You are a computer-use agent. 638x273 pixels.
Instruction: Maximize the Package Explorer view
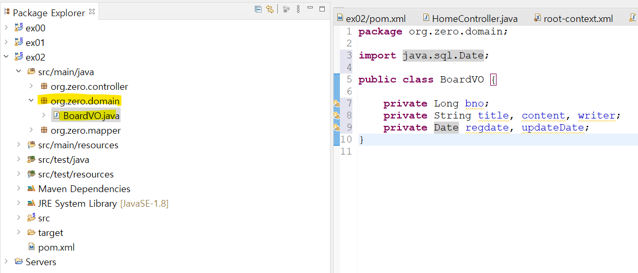[x=322, y=8]
